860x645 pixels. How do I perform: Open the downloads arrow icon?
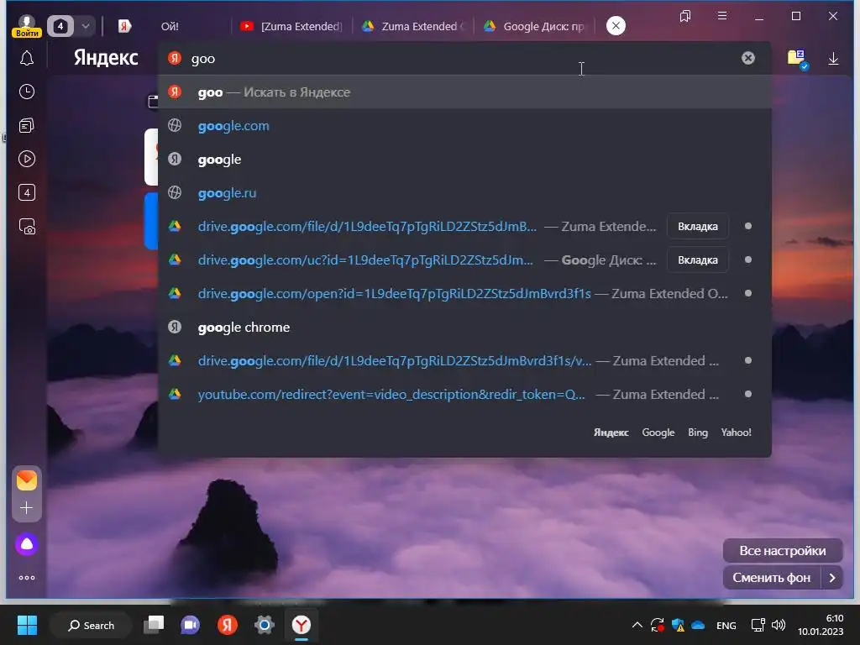(833, 59)
